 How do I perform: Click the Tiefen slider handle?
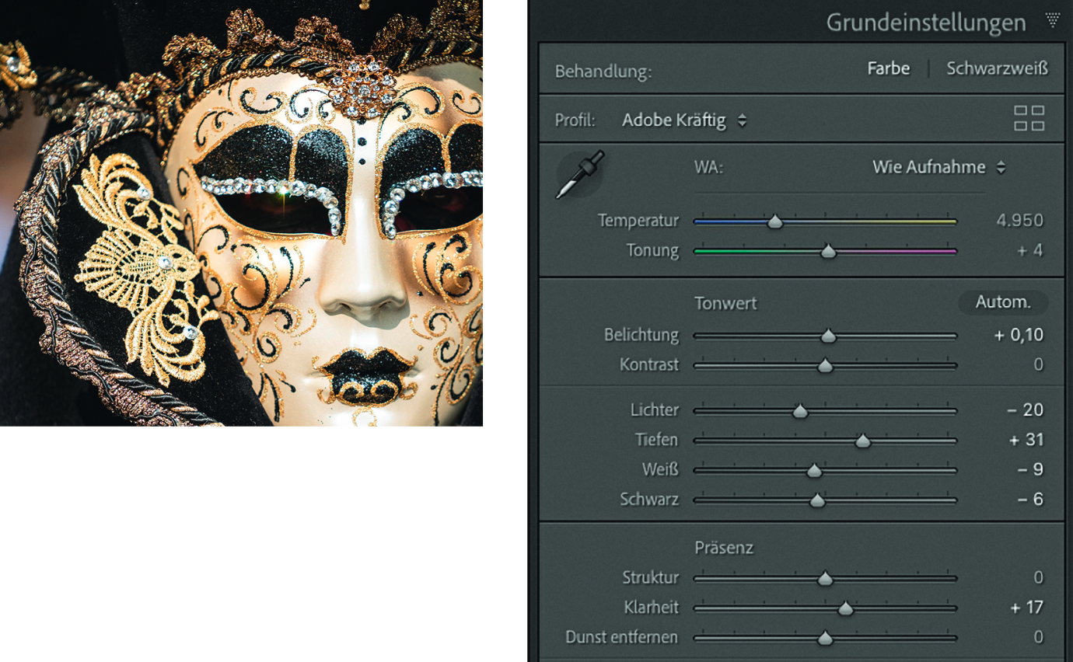862,441
